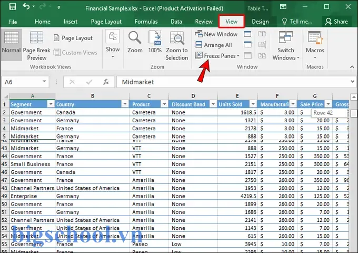The image size is (358, 253).
Task: Click the Redo arrow icon
Action: (x=43, y=7)
